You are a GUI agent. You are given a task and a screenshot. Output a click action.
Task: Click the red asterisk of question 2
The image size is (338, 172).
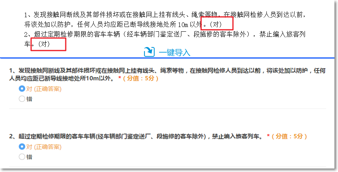click(268, 136)
